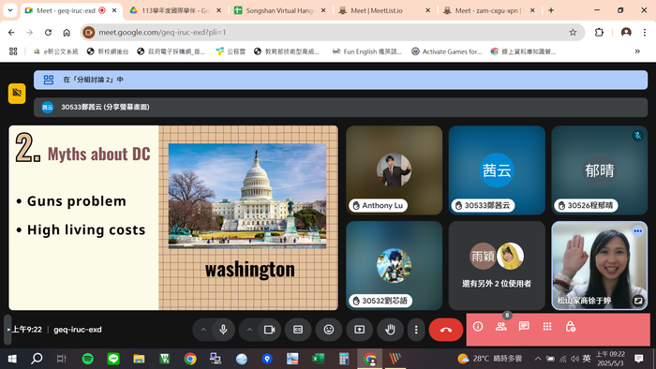The width and height of the screenshot is (656, 369).
Task: Click the yellow camera-off indicator icon
Action: click(x=17, y=93)
